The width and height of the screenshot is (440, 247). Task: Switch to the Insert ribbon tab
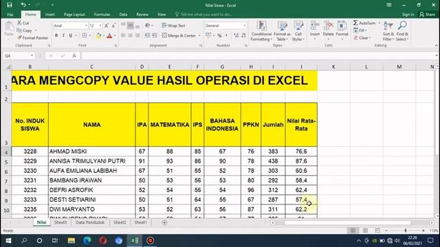point(50,14)
